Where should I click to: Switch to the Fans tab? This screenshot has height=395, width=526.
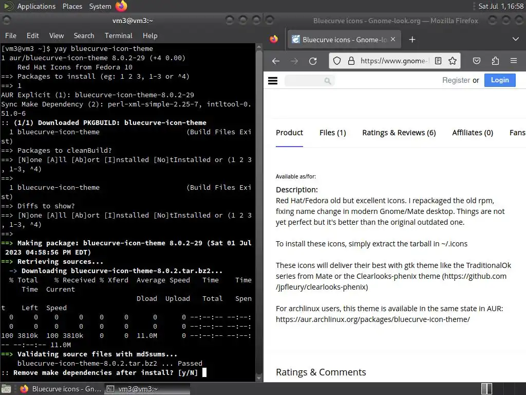click(x=517, y=133)
